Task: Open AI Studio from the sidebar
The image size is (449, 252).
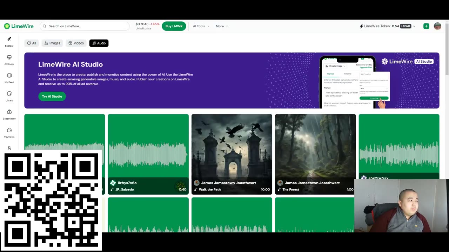Action: pyautogui.click(x=9, y=60)
